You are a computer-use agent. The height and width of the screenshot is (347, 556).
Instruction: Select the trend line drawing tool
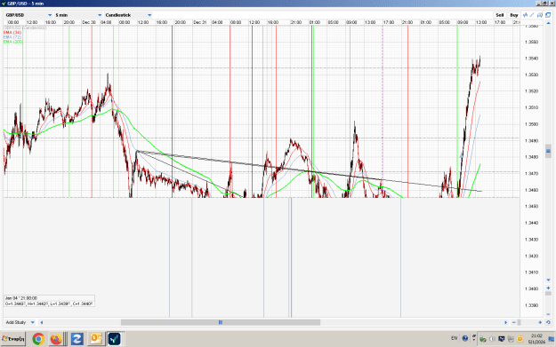click(x=532, y=15)
